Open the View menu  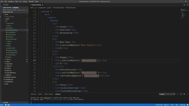17,1
